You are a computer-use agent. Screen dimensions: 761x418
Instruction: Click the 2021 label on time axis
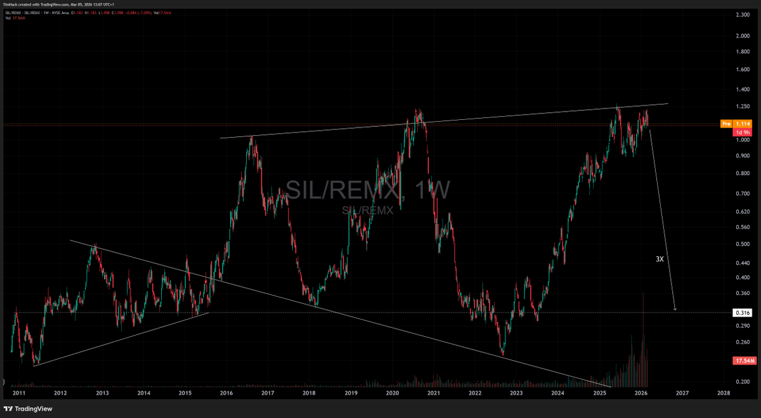click(434, 393)
